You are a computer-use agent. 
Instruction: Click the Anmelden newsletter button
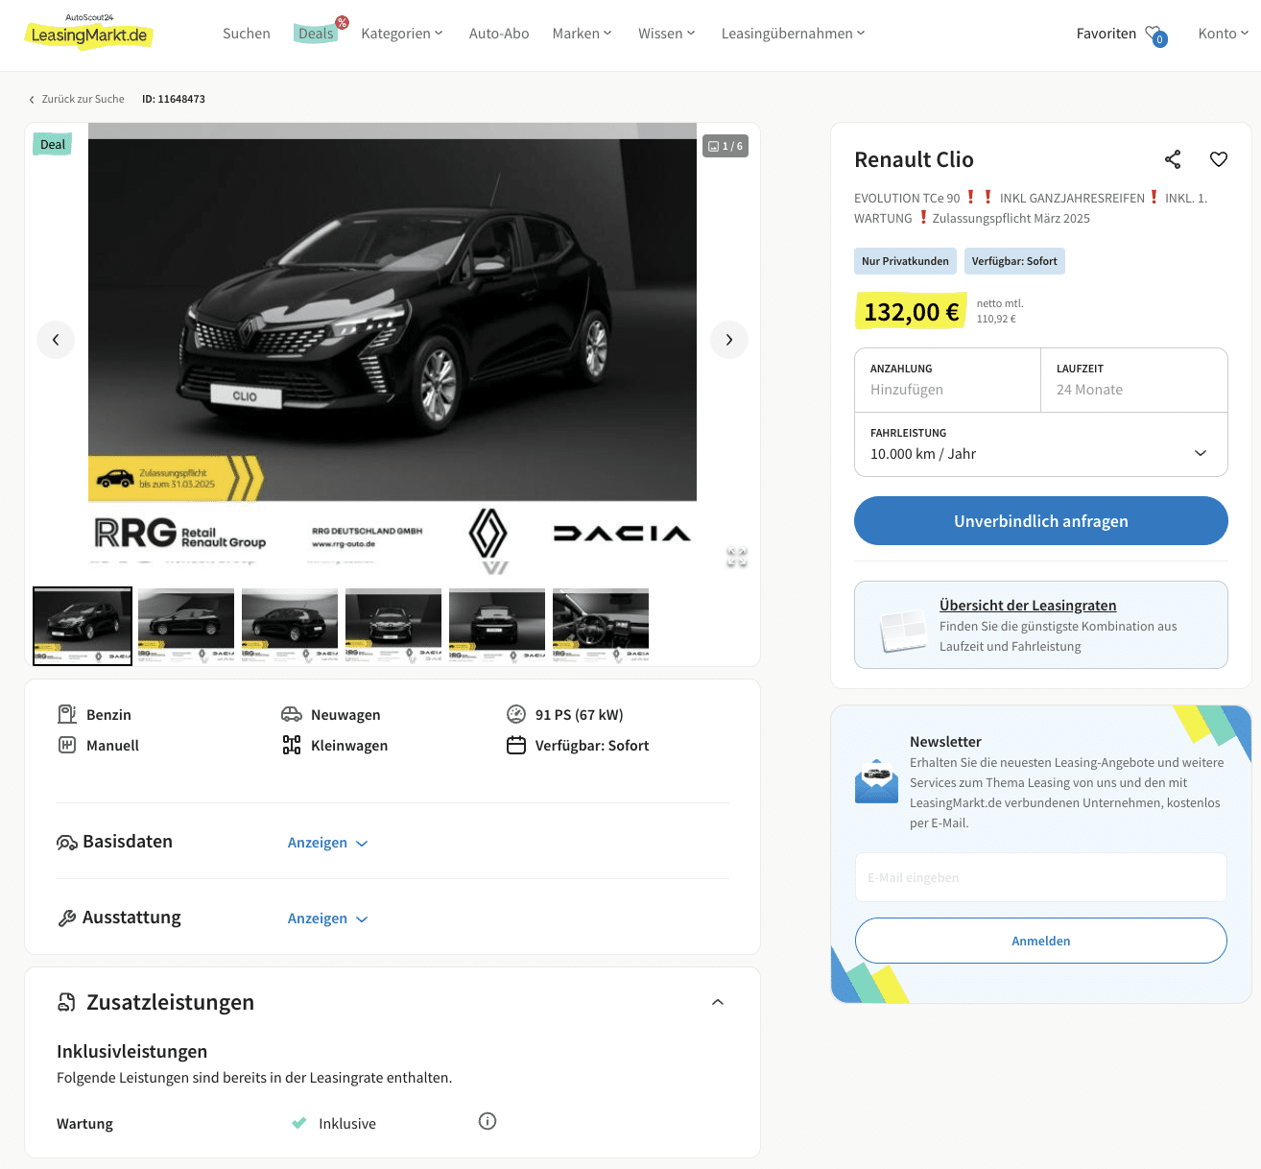[x=1041, y=941]
